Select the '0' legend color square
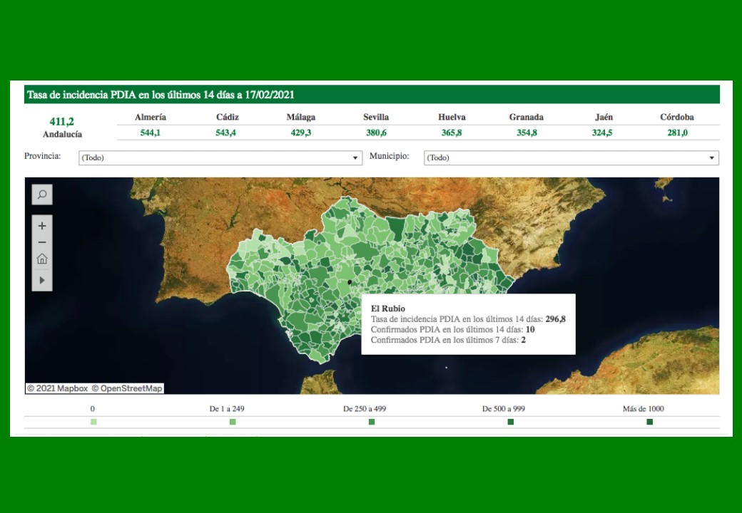 (x=93, y=422)
